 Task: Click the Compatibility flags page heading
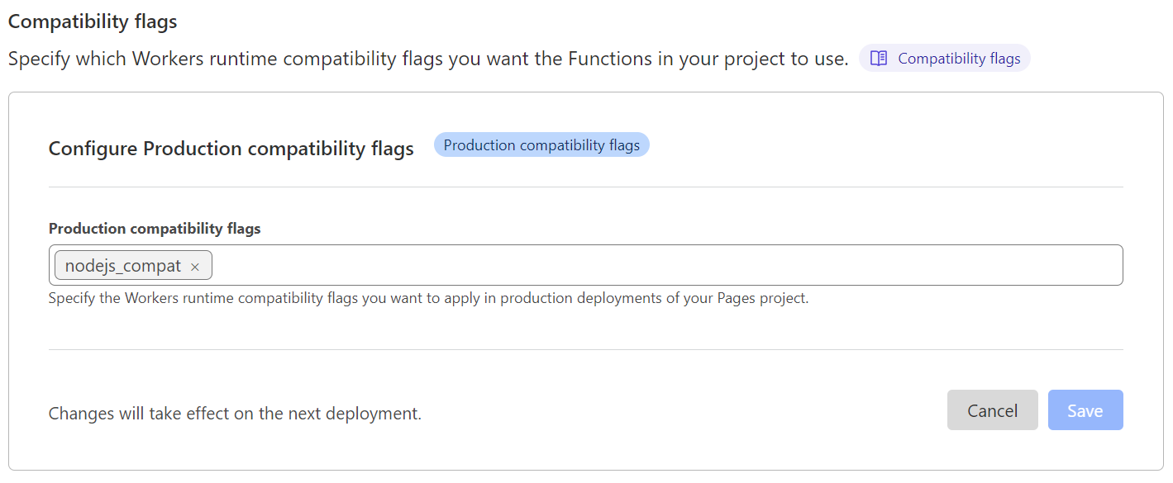click(93, 21)
